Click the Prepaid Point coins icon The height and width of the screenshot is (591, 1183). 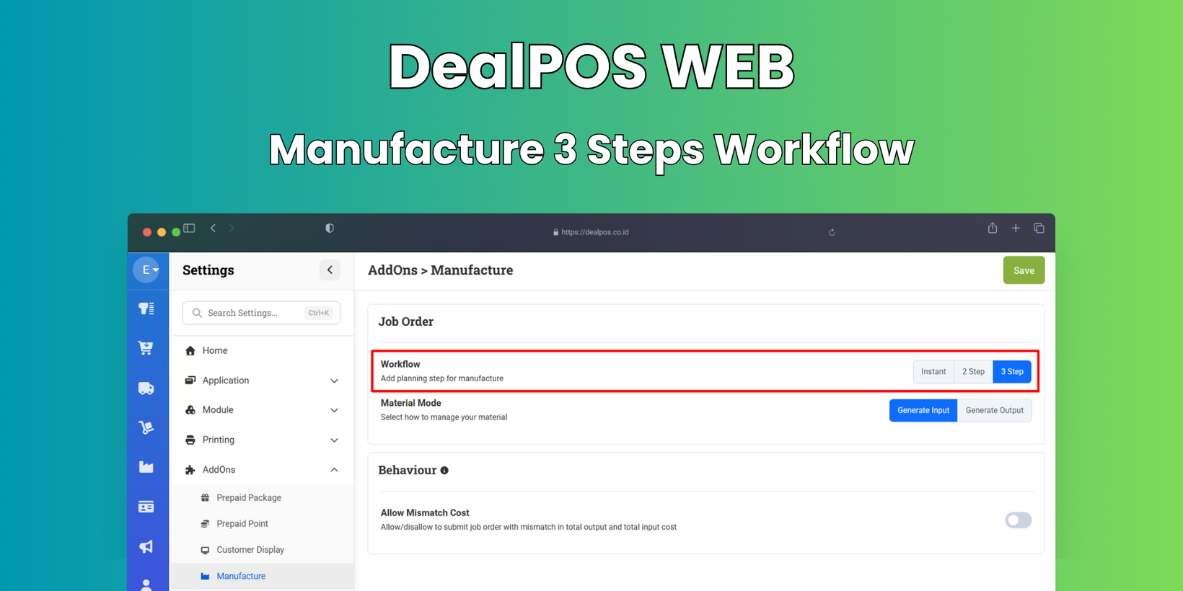tap(205, 523)
